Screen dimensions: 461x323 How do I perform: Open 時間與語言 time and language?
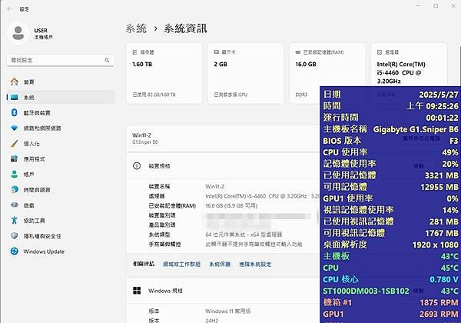click(60, 190)
